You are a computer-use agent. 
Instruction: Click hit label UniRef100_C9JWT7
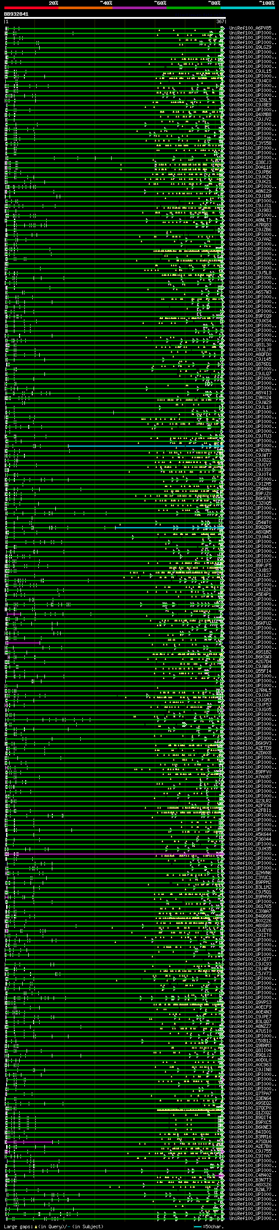[x=250, y=456]
